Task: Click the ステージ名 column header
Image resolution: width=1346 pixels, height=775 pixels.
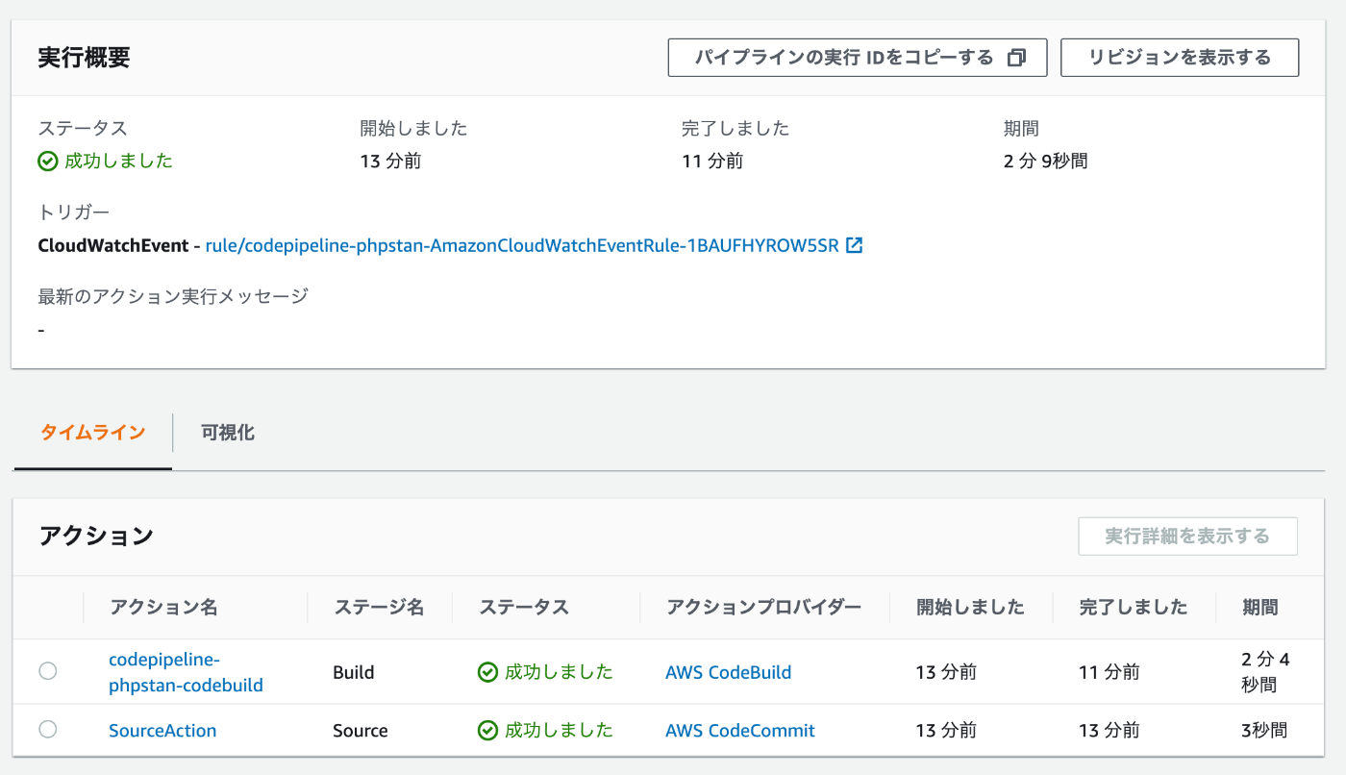Action: click(x=379, y=608)
